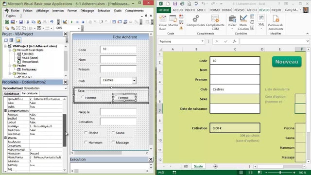Screen dimensions: 311x175
Task: Collapse the Divers property category
Action: [5, 138]
